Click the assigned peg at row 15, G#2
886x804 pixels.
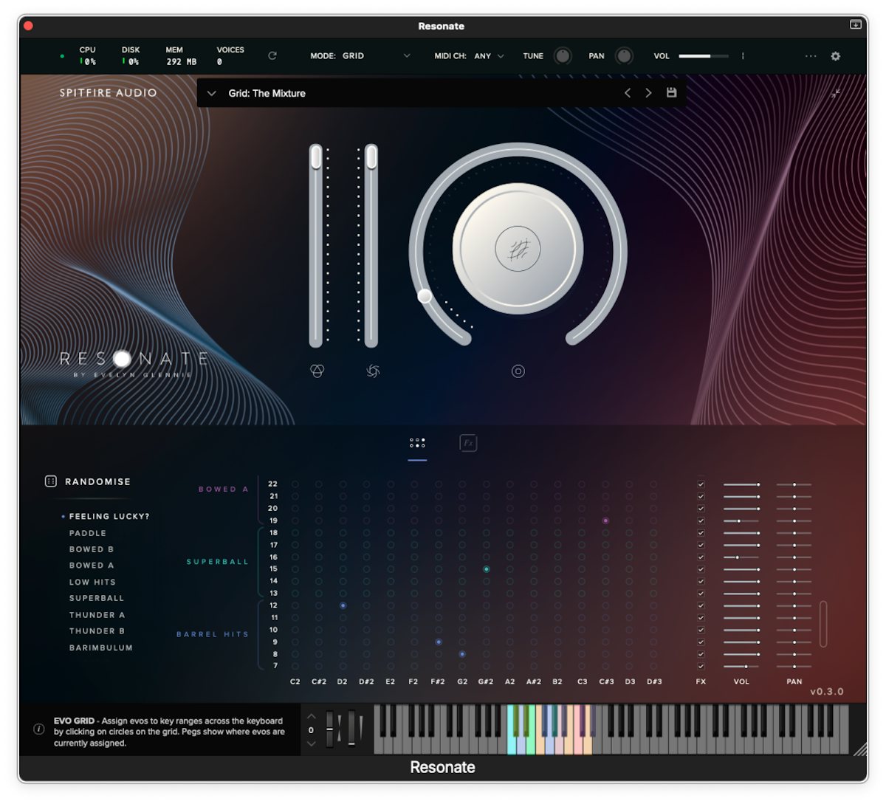pos(486,569)
